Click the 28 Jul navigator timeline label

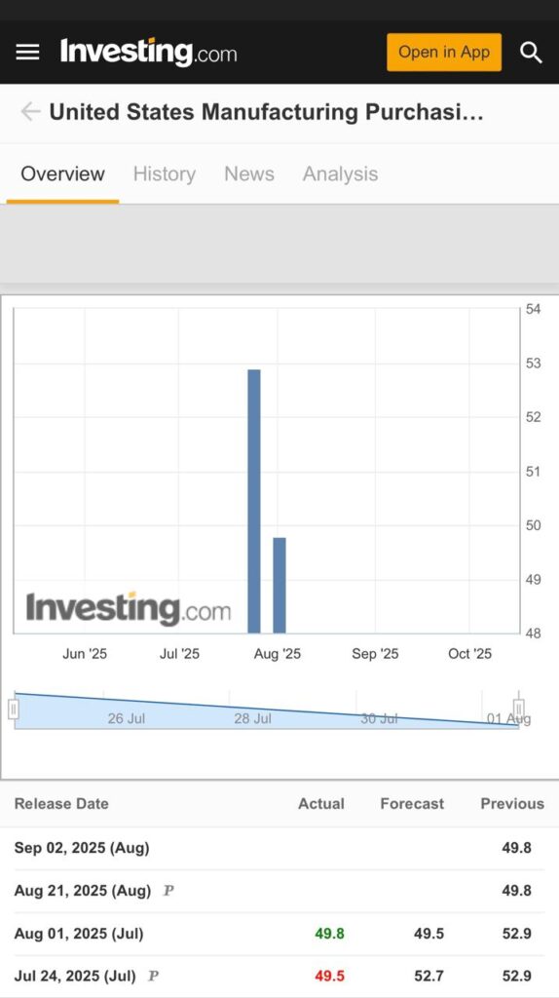click(252, 718)
